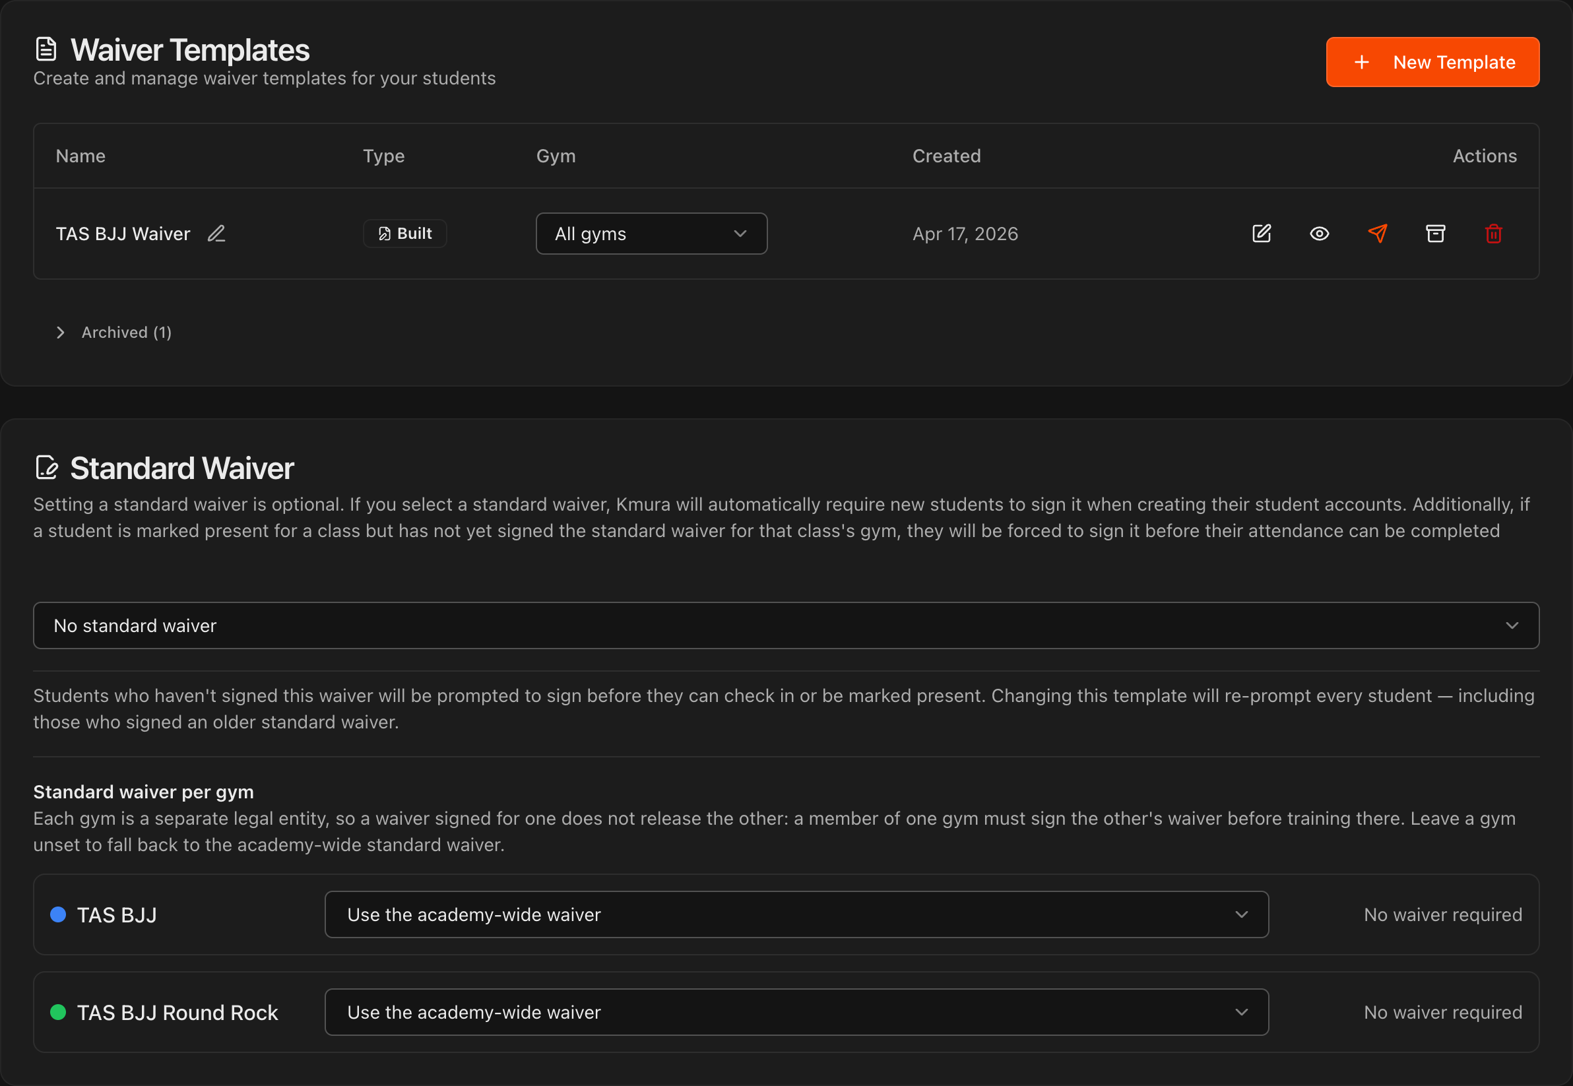
Task: Open TAS BJJ academy-wide waiver dropdown
Action: coord(796,914)
